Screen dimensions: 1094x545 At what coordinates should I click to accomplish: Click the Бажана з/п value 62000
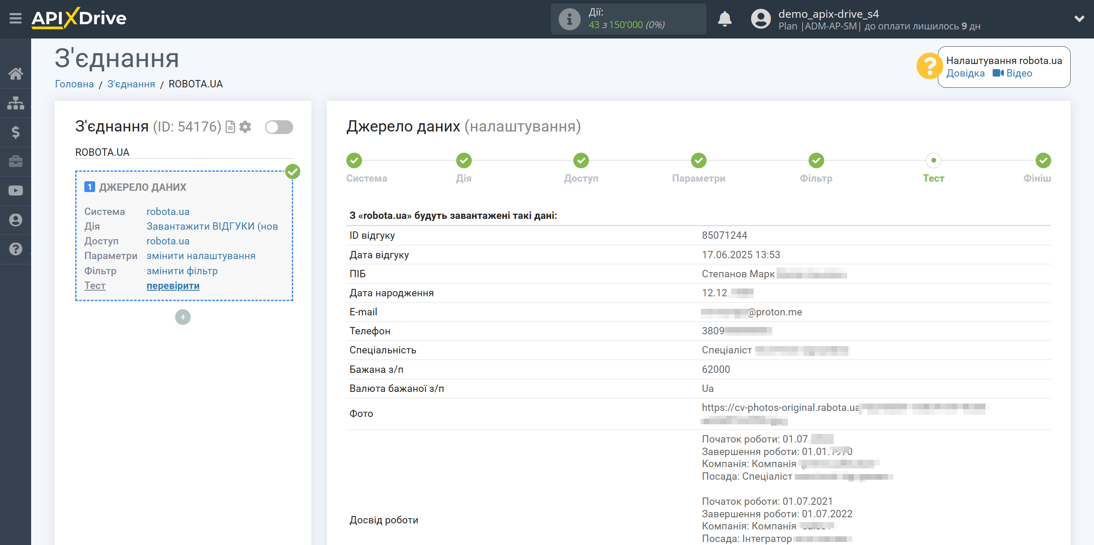[716, 369]
